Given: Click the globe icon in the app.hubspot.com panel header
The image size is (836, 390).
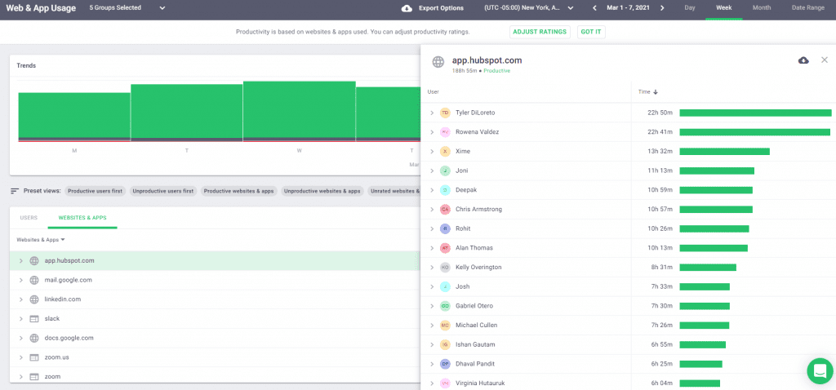Looking at the screenshot, I should pyautogui.click(x=438, y=62).
